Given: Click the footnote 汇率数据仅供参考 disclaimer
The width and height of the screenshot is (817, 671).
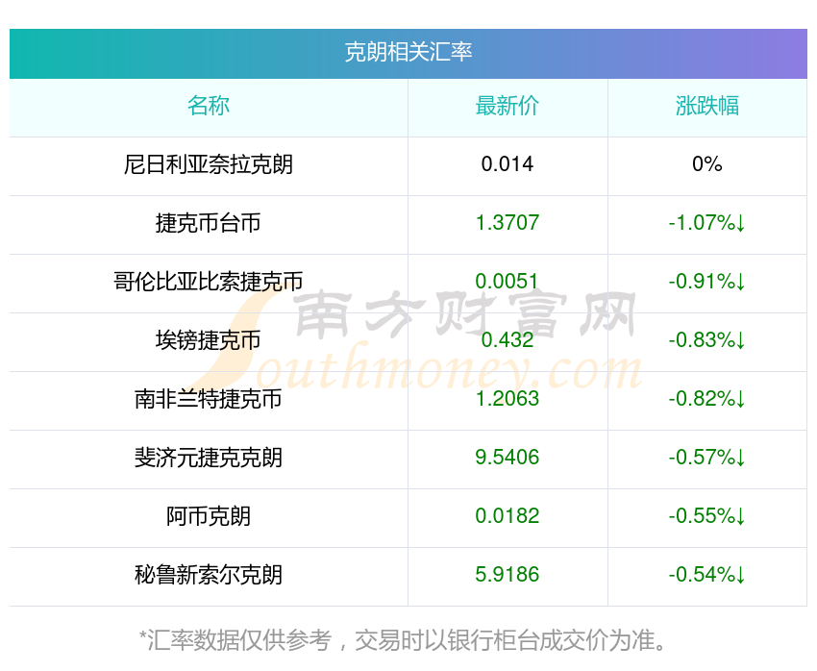Looking at the screenshot, I should [402, 640].
